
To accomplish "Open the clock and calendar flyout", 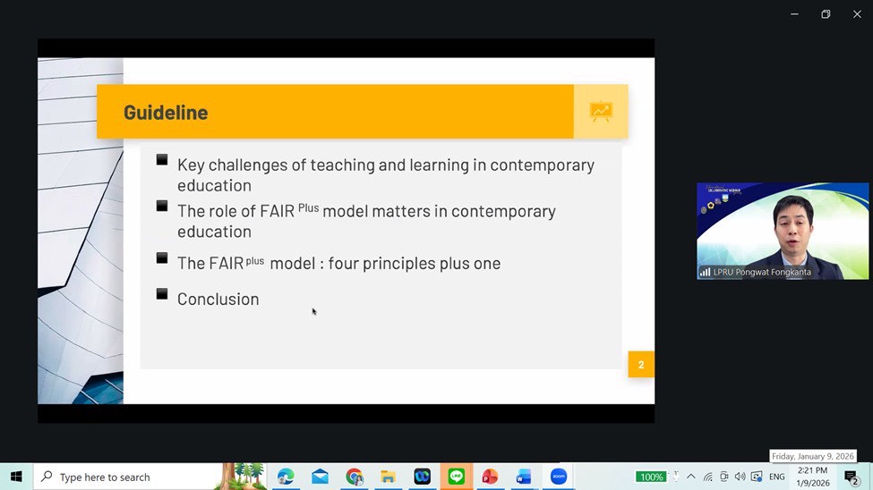I will pyautogui.click(x=812, y=477).
